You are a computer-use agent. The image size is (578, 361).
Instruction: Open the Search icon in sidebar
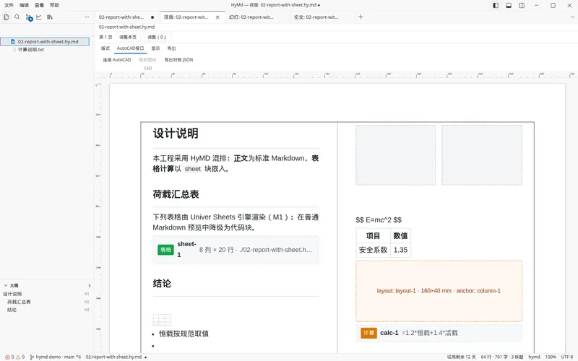(17, 17)
